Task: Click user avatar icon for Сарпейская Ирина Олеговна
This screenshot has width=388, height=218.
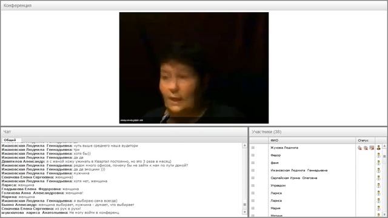Action: (378, 178)
